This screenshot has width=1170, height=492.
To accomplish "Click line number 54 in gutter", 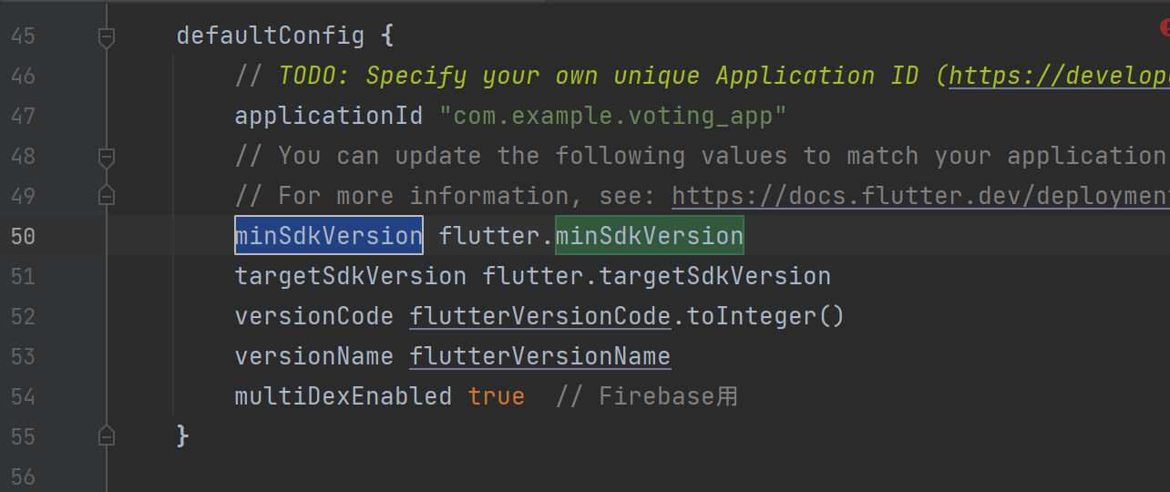I will (24, 396).
